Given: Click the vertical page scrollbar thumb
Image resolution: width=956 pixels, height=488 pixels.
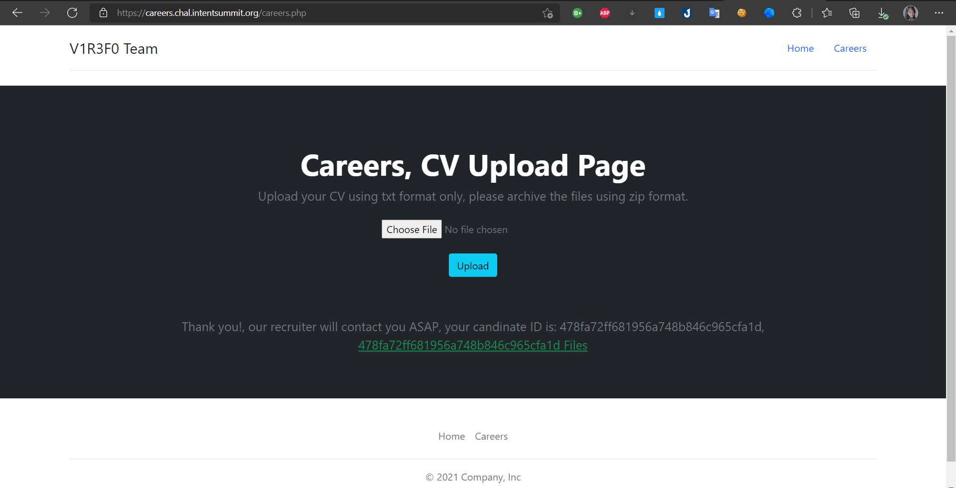Looking at the screenshot, I should click(x=951, y=248).
